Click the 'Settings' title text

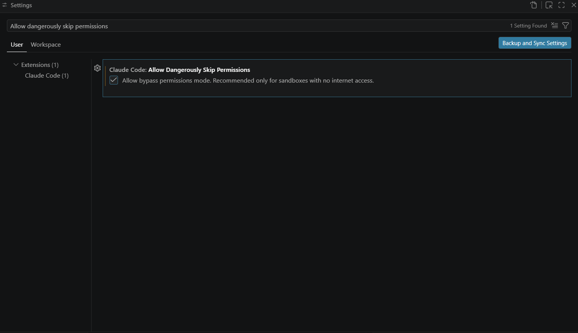pyautogui.click(x=21, y=5)
